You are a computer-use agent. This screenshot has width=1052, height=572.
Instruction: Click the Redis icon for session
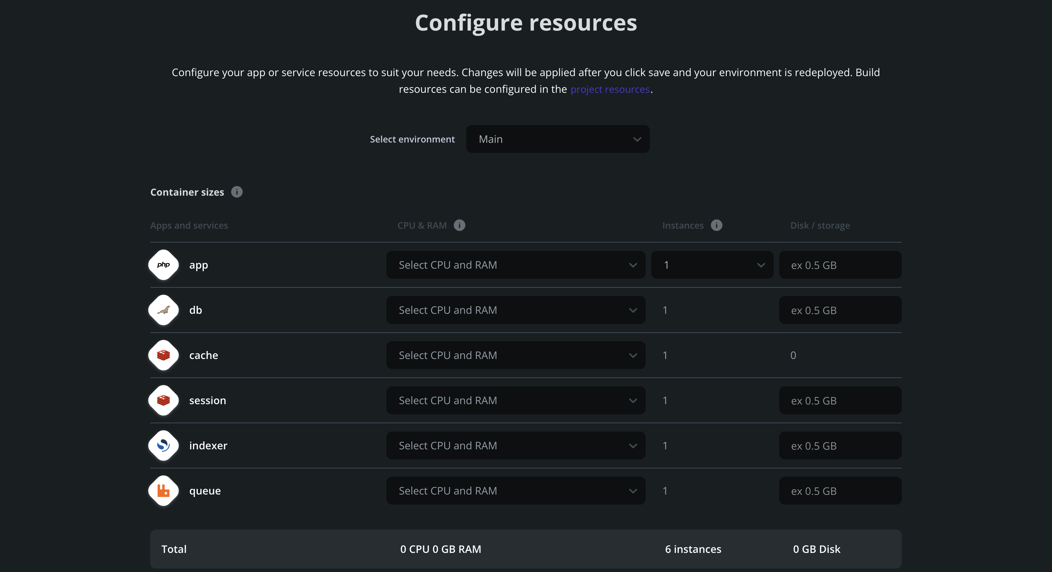(x=164, y=400)
